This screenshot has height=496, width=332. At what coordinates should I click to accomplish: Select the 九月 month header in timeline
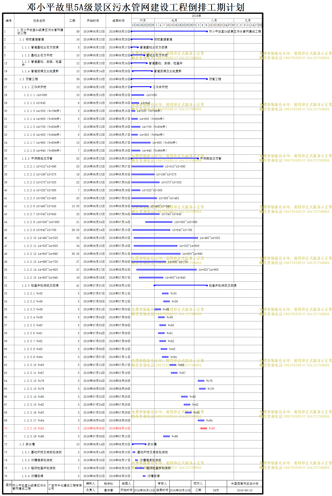[x=248, y=20]
